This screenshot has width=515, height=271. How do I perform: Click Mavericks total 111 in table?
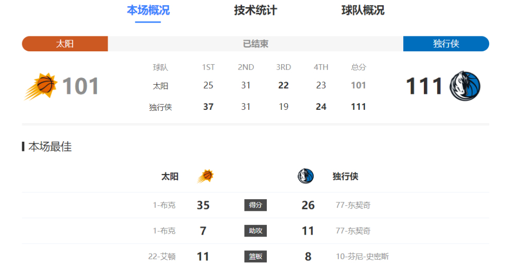tap(358, 107)
